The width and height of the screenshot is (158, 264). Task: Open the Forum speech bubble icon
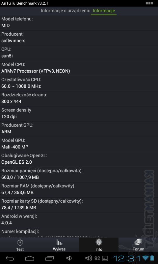pyautogui.click(x=138, y=243)
